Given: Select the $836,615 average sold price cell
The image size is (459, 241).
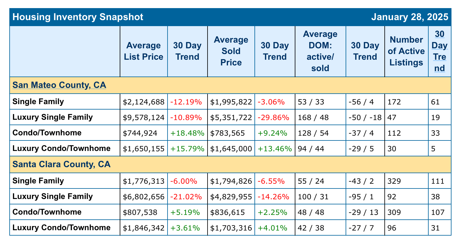Looking at the screenshot, I should pos(227,212).
